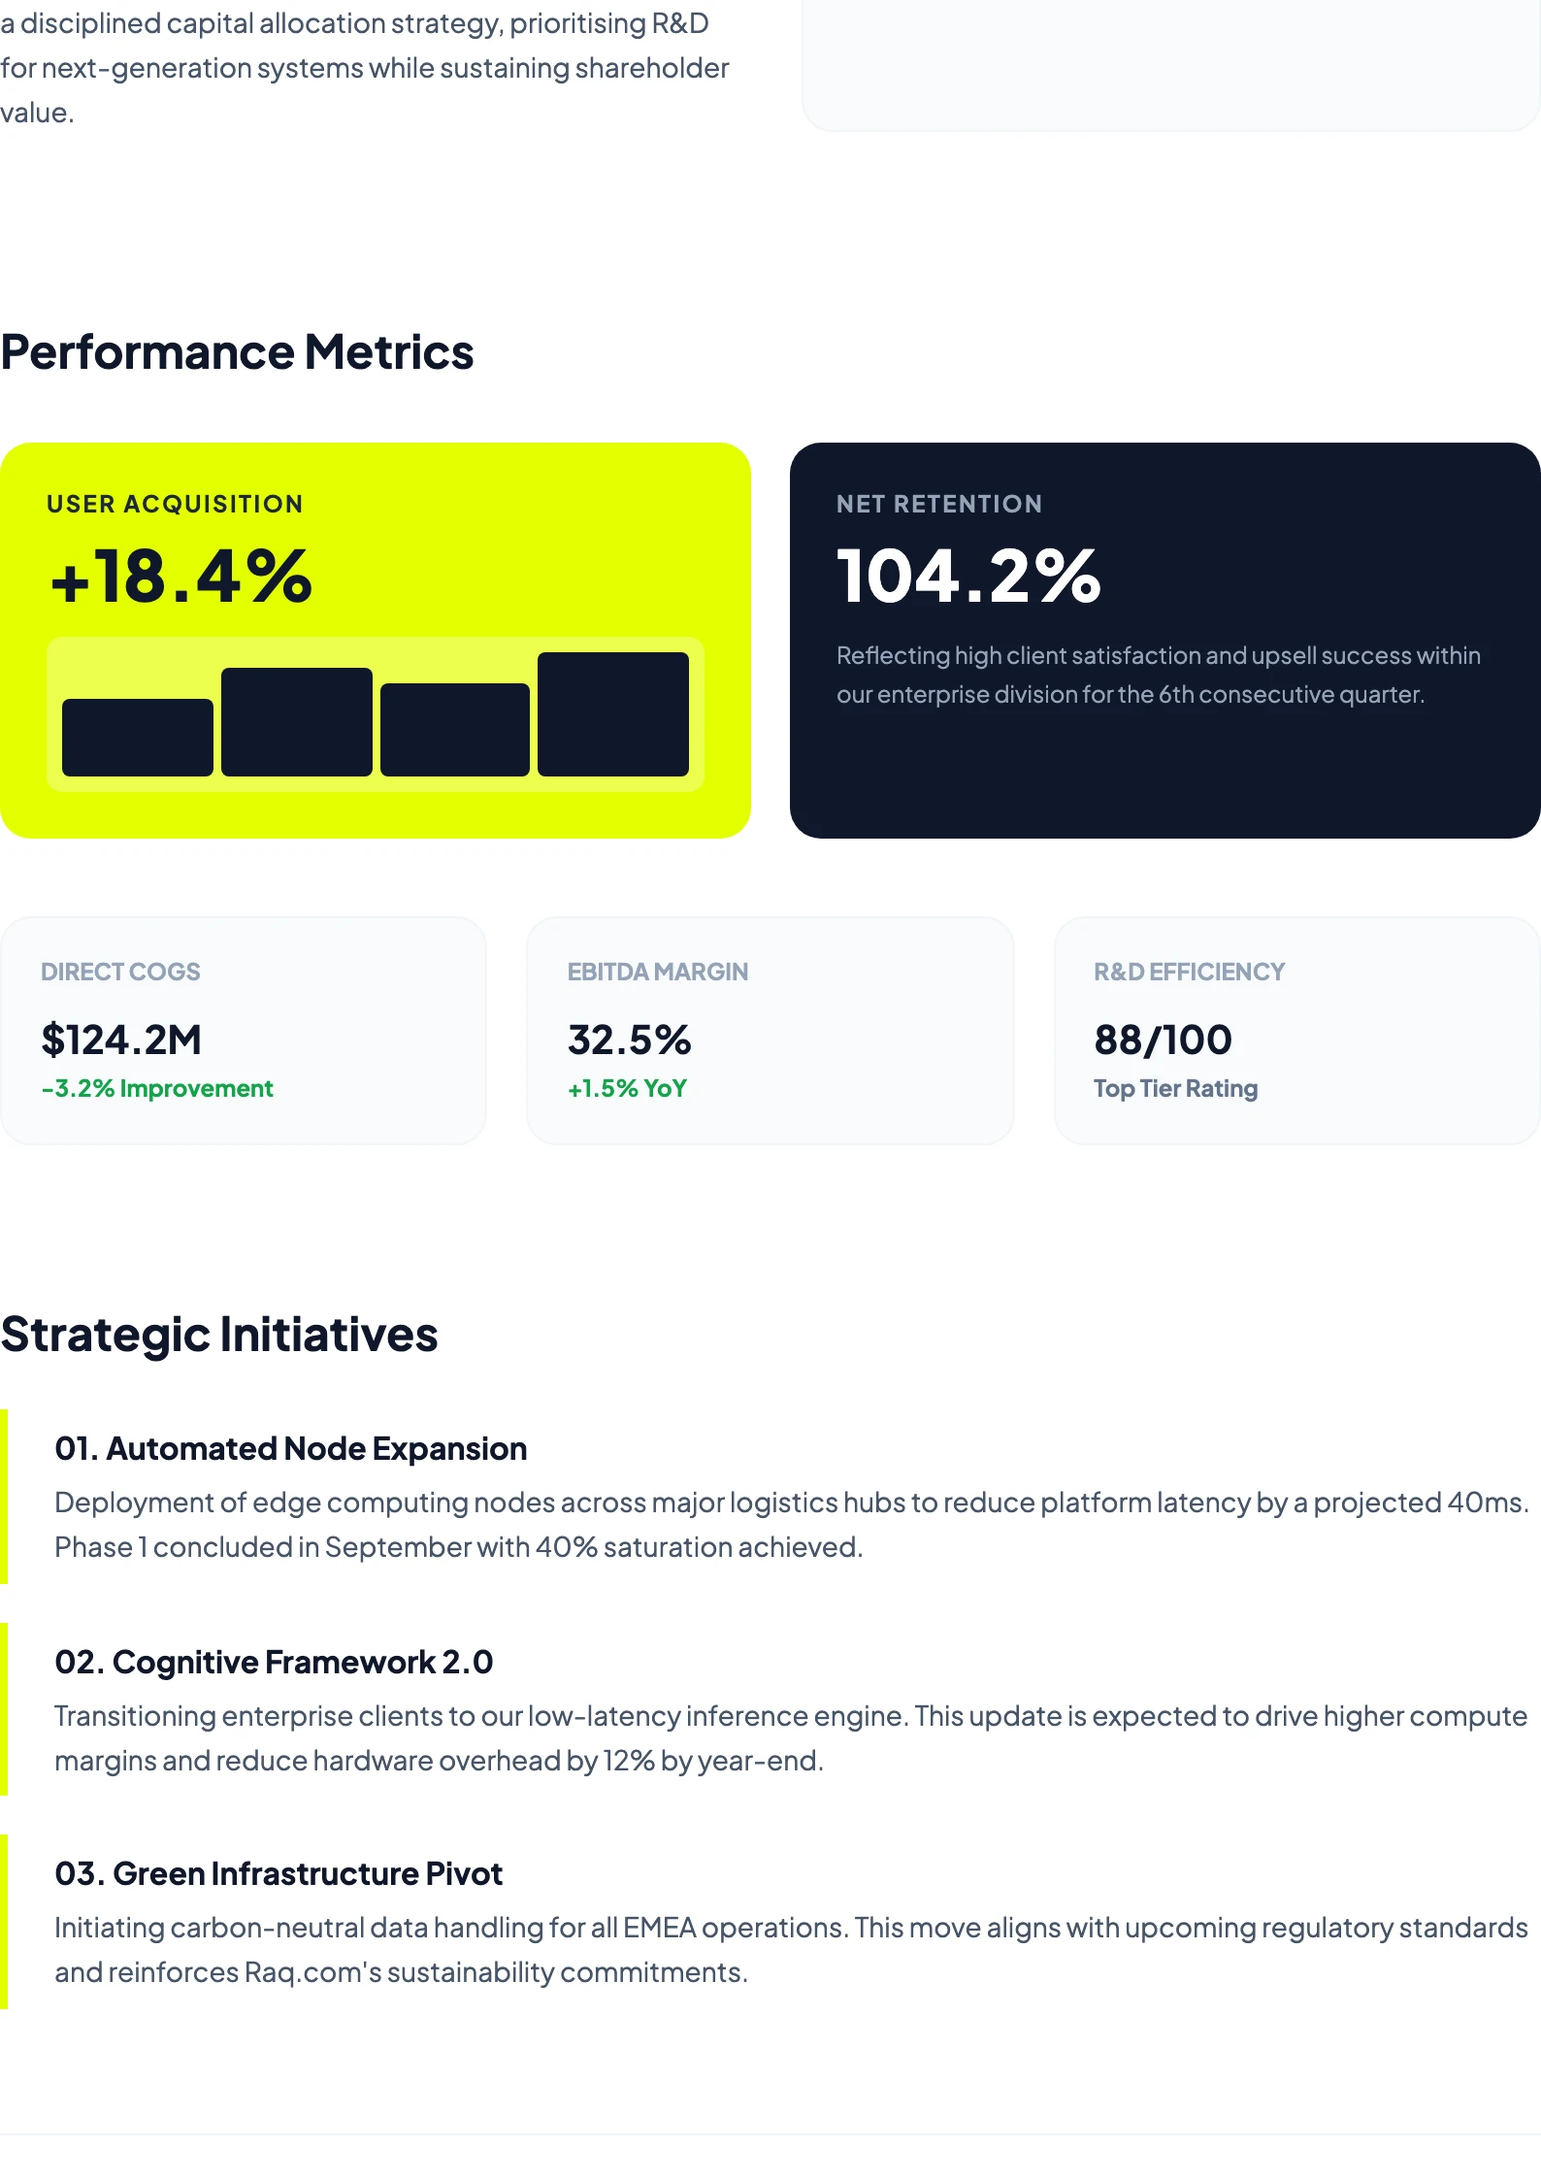
Task: Click the Performance Metrics heading
Action: pyautogui.click(x=237, y=352)
